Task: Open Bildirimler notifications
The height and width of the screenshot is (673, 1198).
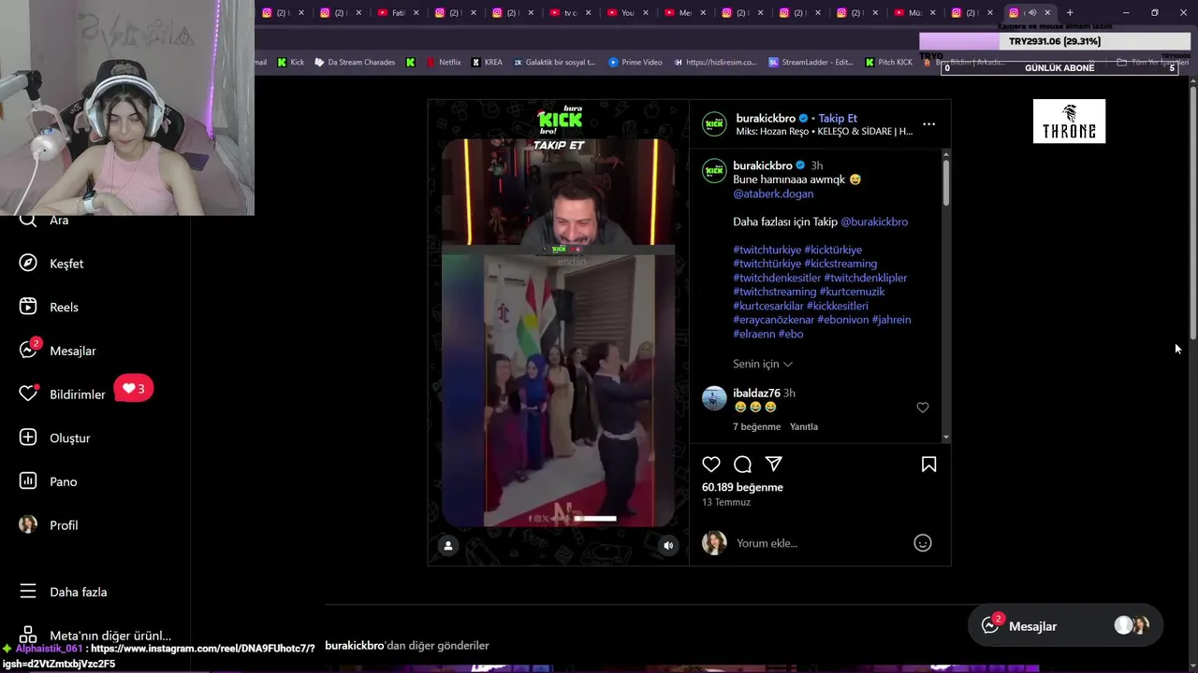Action: pyautogui.click(x=63, y=394)
